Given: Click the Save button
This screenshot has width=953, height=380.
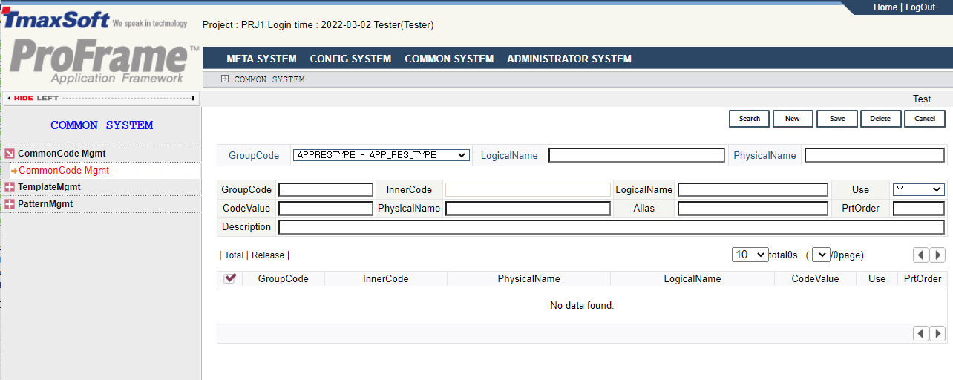Looking at the screenshot, I should click(837, 119).
